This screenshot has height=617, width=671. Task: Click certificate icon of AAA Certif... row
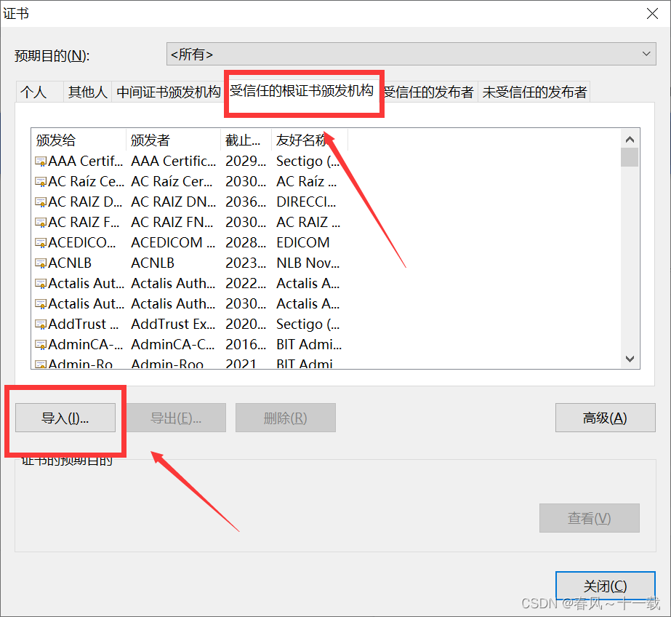point(41,162)
